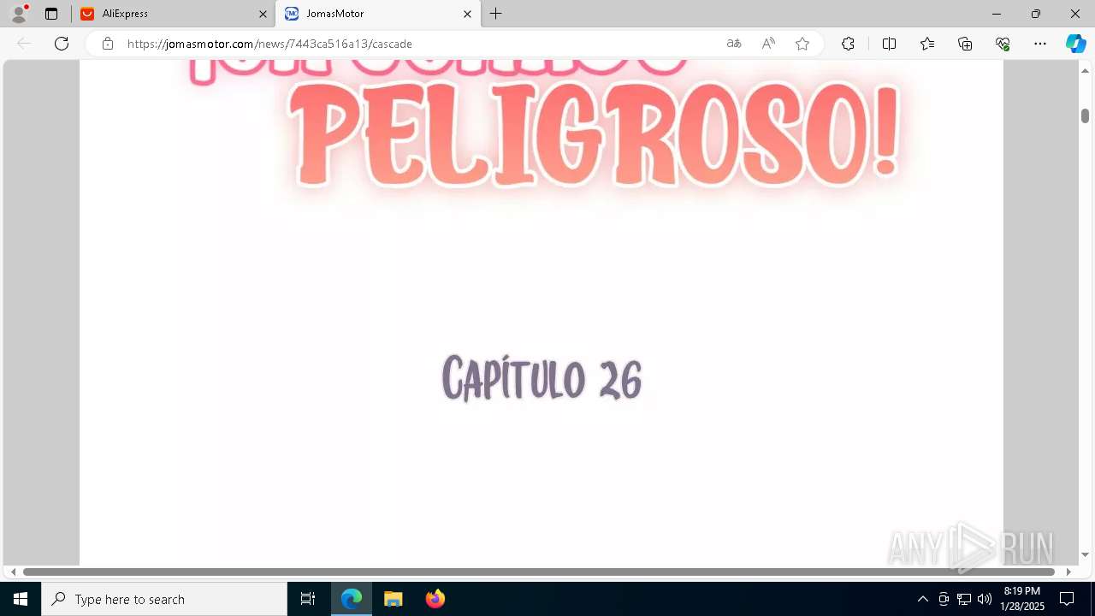
Task: Click the vertical scrollbar down arrow
Action: 1085,555
